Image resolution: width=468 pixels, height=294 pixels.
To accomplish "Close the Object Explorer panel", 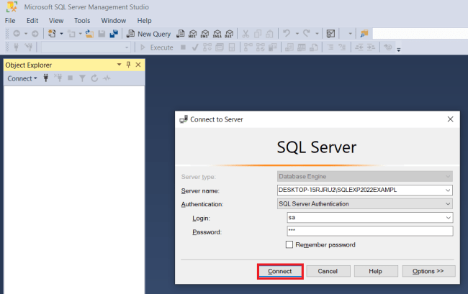I will (138, 65).
